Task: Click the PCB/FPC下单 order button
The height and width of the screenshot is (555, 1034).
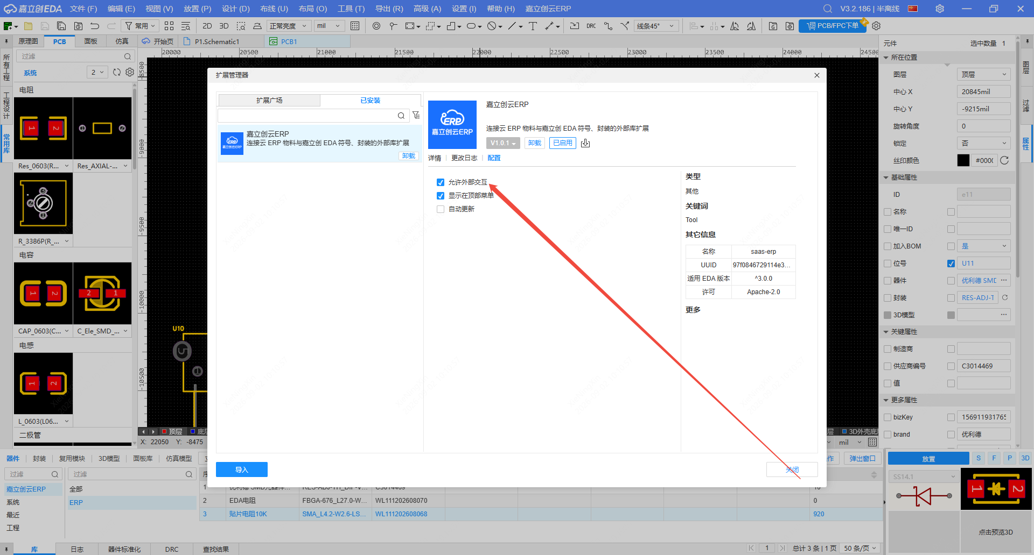Action: [833, 26]
